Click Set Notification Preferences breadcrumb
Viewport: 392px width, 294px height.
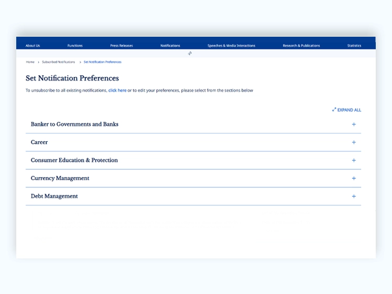[103, 62]
